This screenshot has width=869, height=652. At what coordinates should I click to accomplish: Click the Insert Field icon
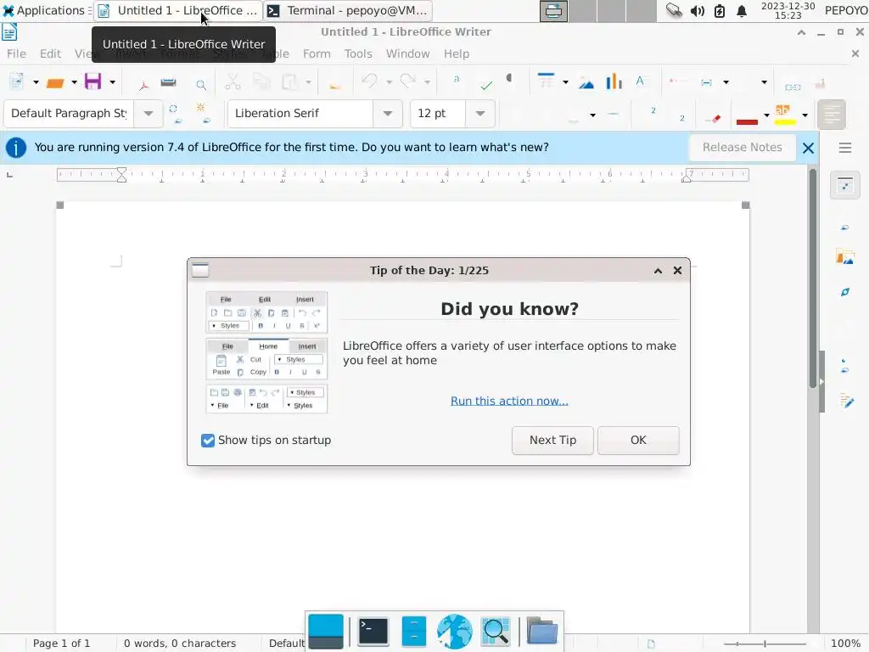707,82
